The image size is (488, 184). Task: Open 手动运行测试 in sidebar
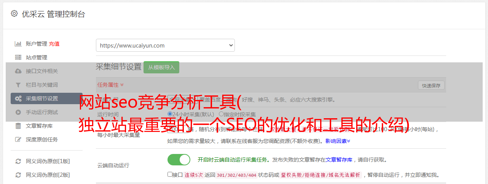click(42, 112)
